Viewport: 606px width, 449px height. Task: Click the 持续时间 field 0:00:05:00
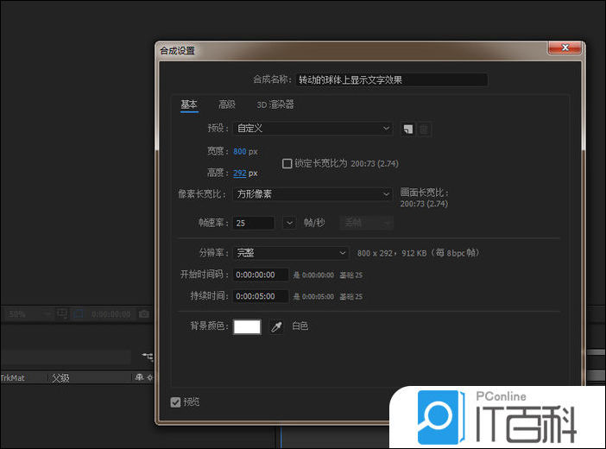point(261,296)
